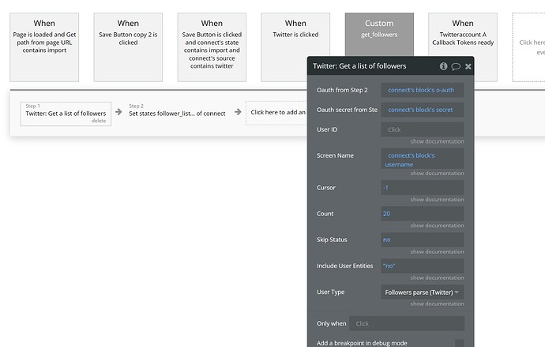Image resolution: width=545 pixels, height=347 pixels.
Task: Show documentation for User ID
Action: pos(437,141)
